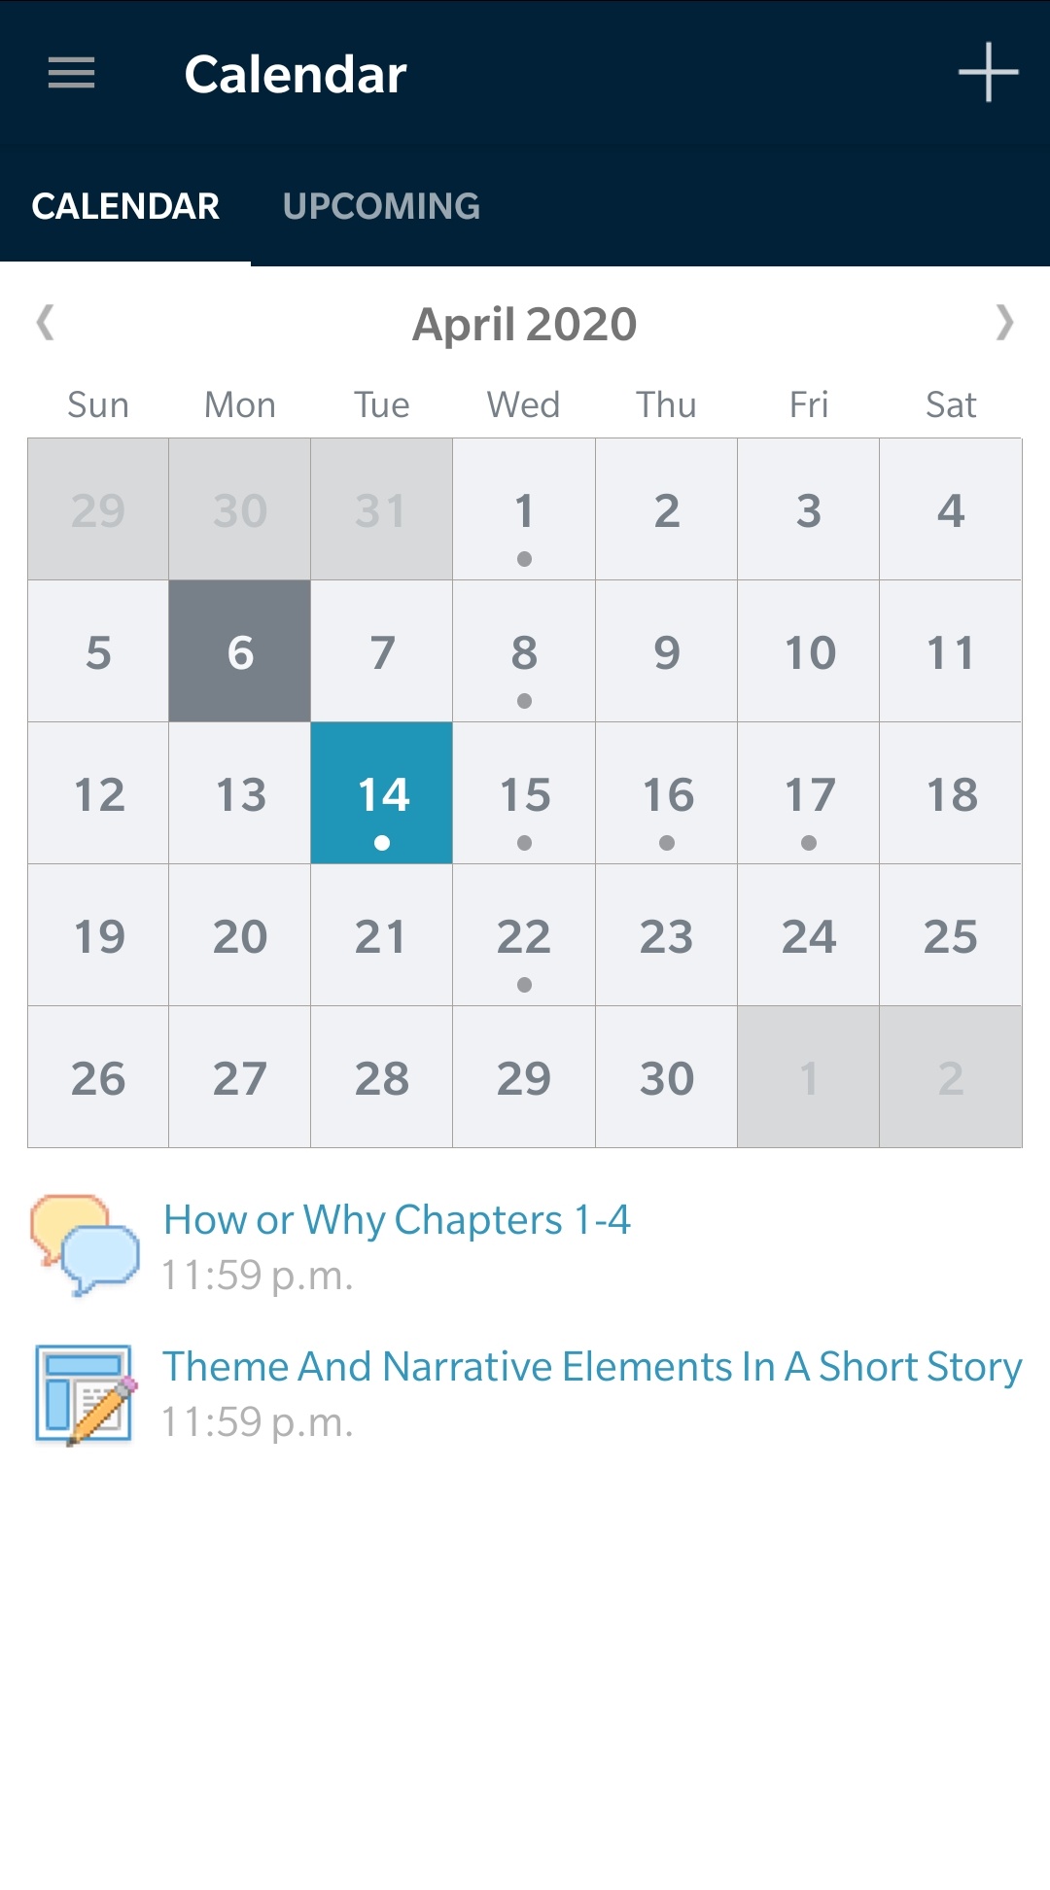Screen dimensions: 1050x1890
Task: Tap the plus icon to add event
Action: coord(988,73)
